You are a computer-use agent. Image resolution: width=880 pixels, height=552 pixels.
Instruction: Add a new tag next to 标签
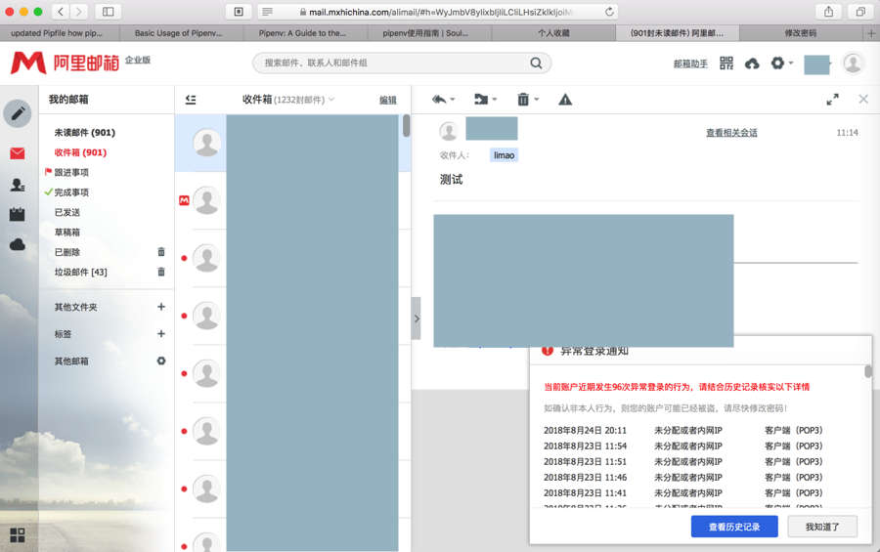point(161,333)
